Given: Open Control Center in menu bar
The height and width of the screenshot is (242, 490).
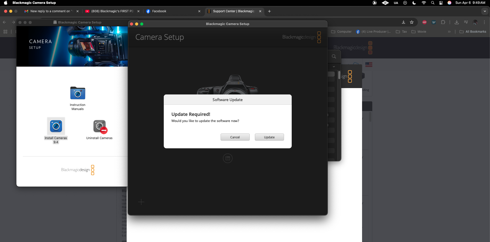Looking at the screenshot, I should 441,3.
